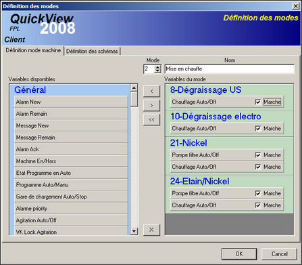Select the Machine En/Hors variable

(71, 161)
